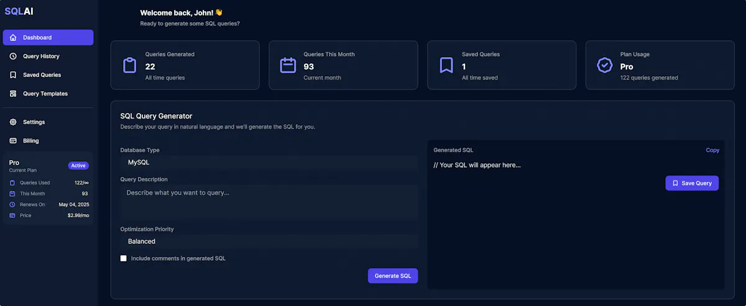Click the waving hand emoji in greeting
This screenshot has height=306, width=746.
219,12
